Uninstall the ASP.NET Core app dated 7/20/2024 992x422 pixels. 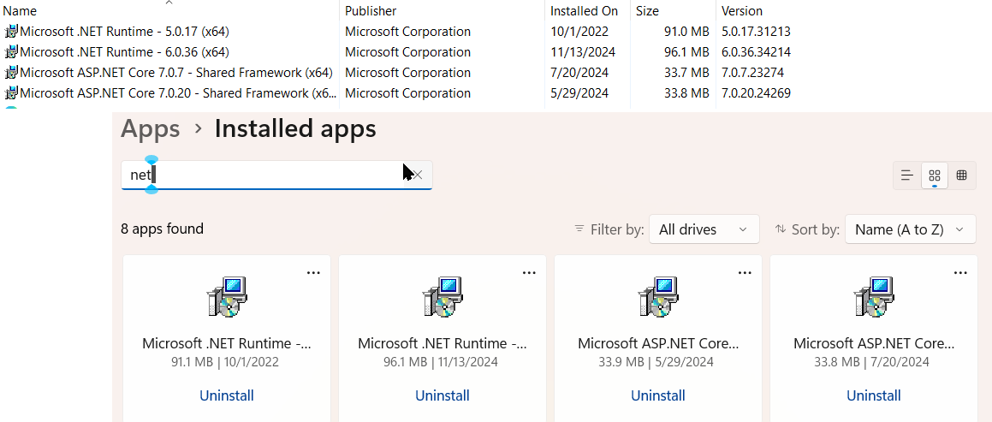pos(874,395)
